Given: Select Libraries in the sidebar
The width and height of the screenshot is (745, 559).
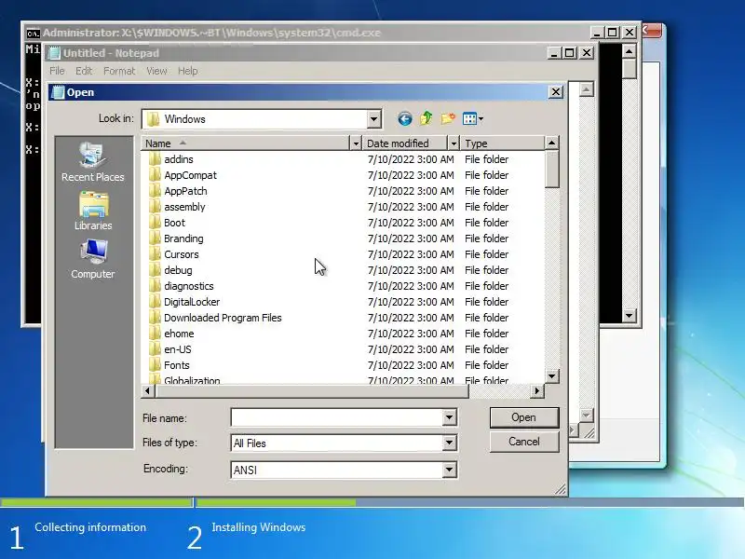Looking at the screenshot, I should [93, 211].
